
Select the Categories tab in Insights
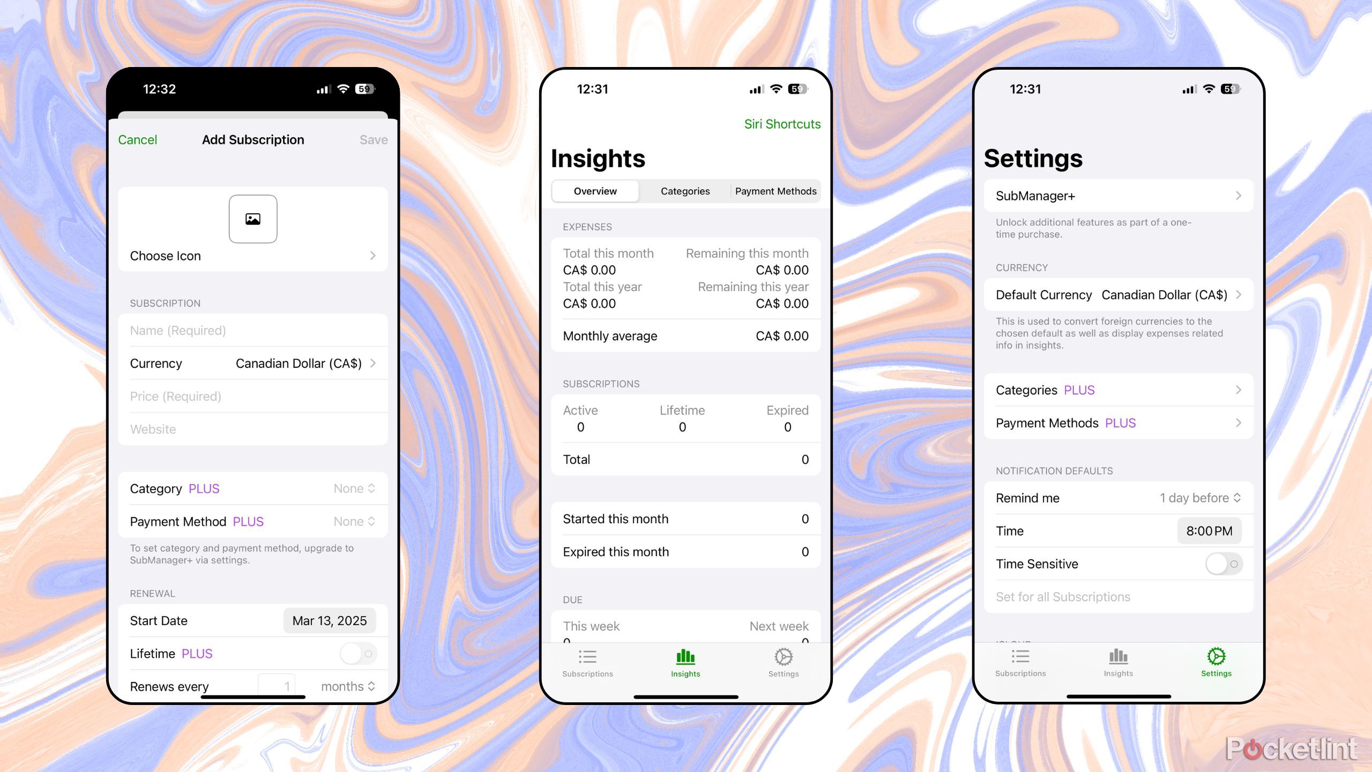[x=684, y=190]
